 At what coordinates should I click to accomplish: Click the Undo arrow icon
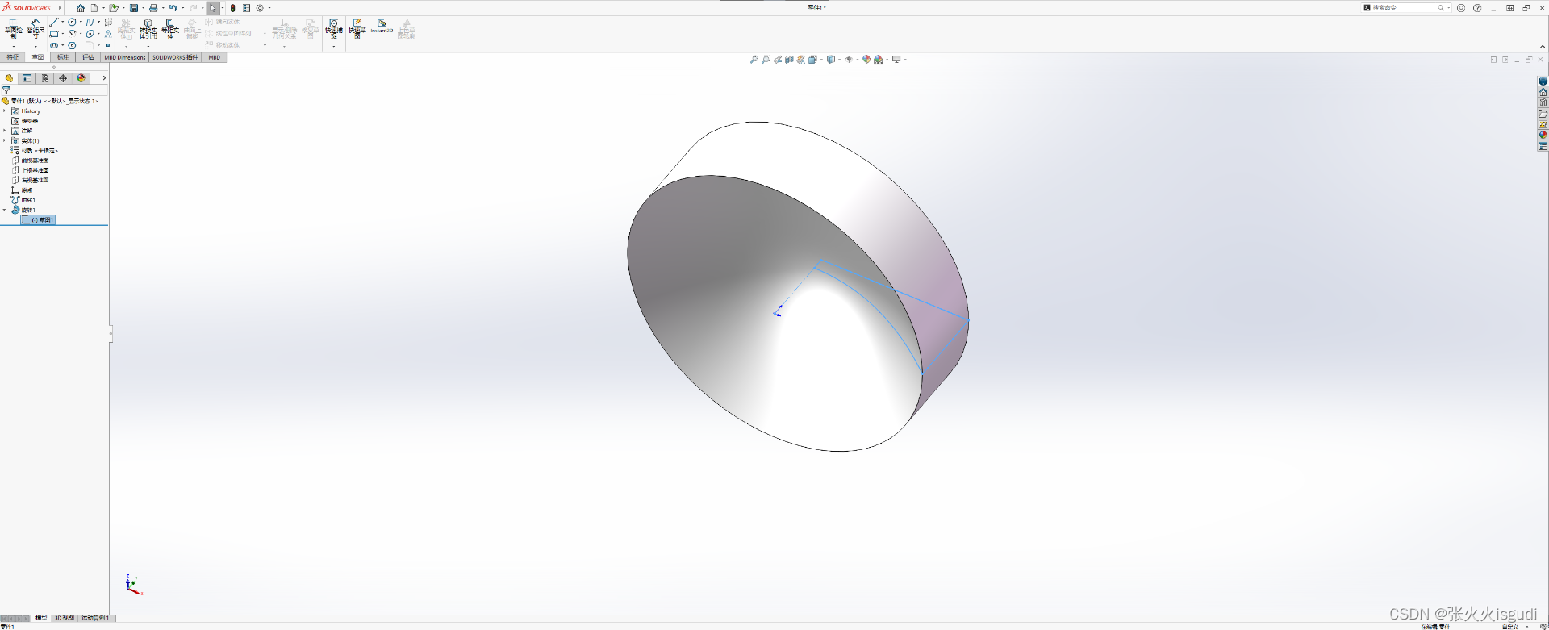click(x=173, y=8)
